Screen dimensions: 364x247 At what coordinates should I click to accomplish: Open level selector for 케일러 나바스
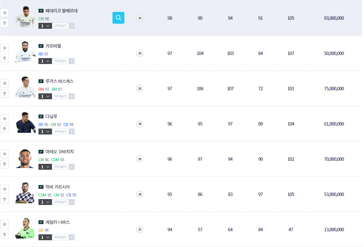pos(45,237)
